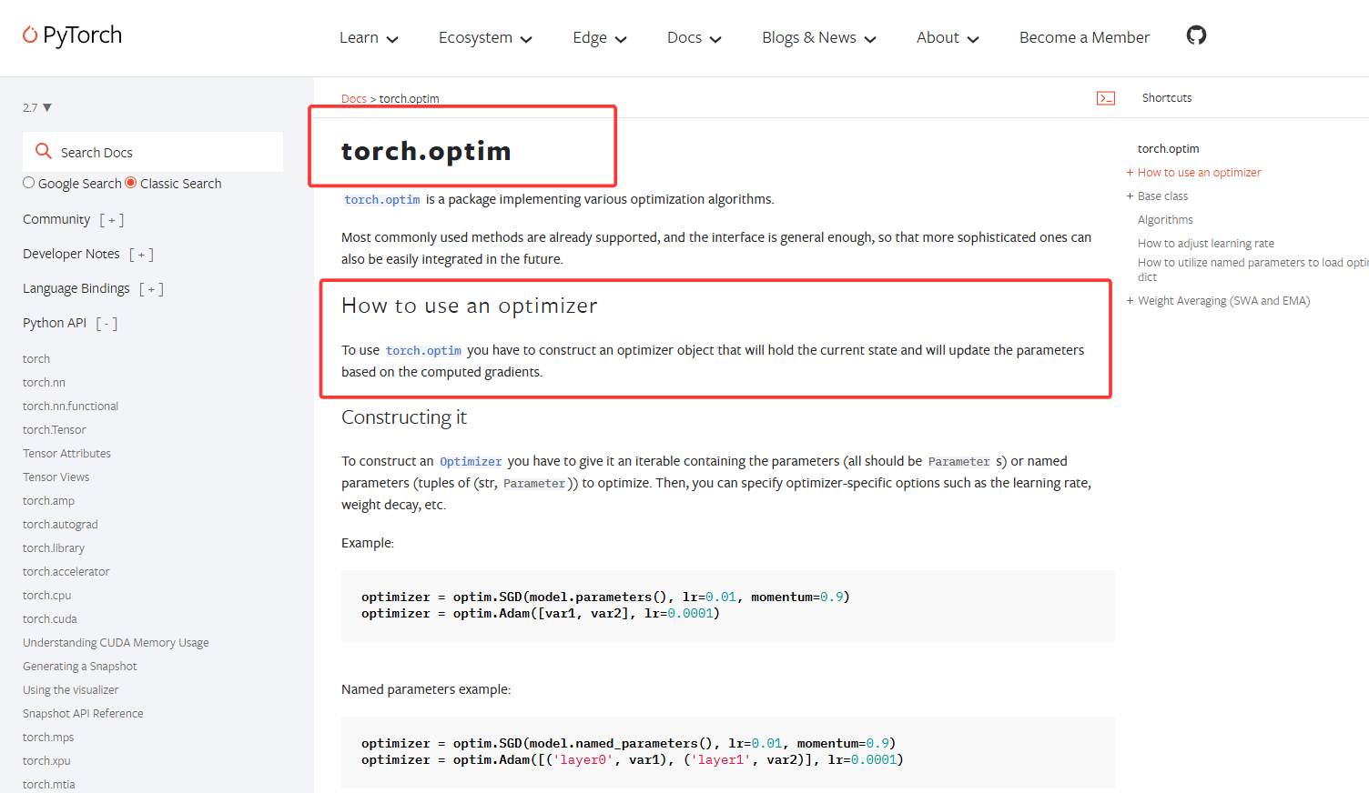Open torch.nn in the sidebar

[x=44, y=383]
